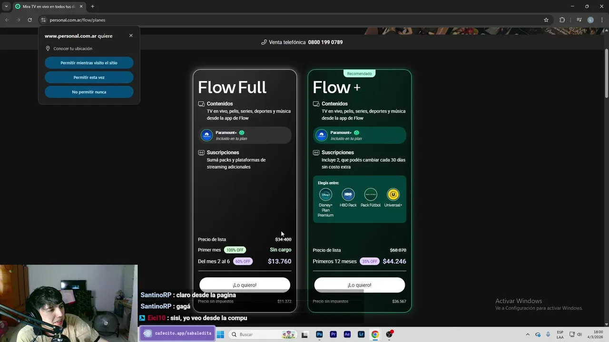Click green check badge beside Flow + Paramount+
The width and height of the screenshot is (609, 342).
click(x=356, y=133)
